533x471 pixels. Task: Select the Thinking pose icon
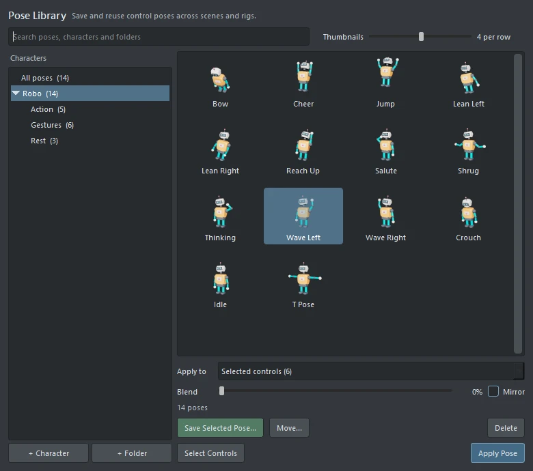[x=222, y=212]
